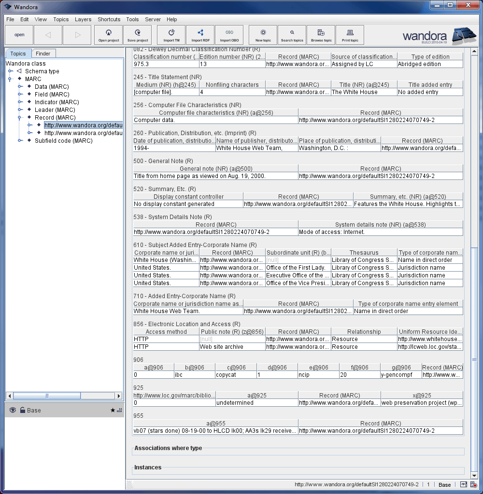Collapse the Record (MARC) tree node

click(20, 117)
